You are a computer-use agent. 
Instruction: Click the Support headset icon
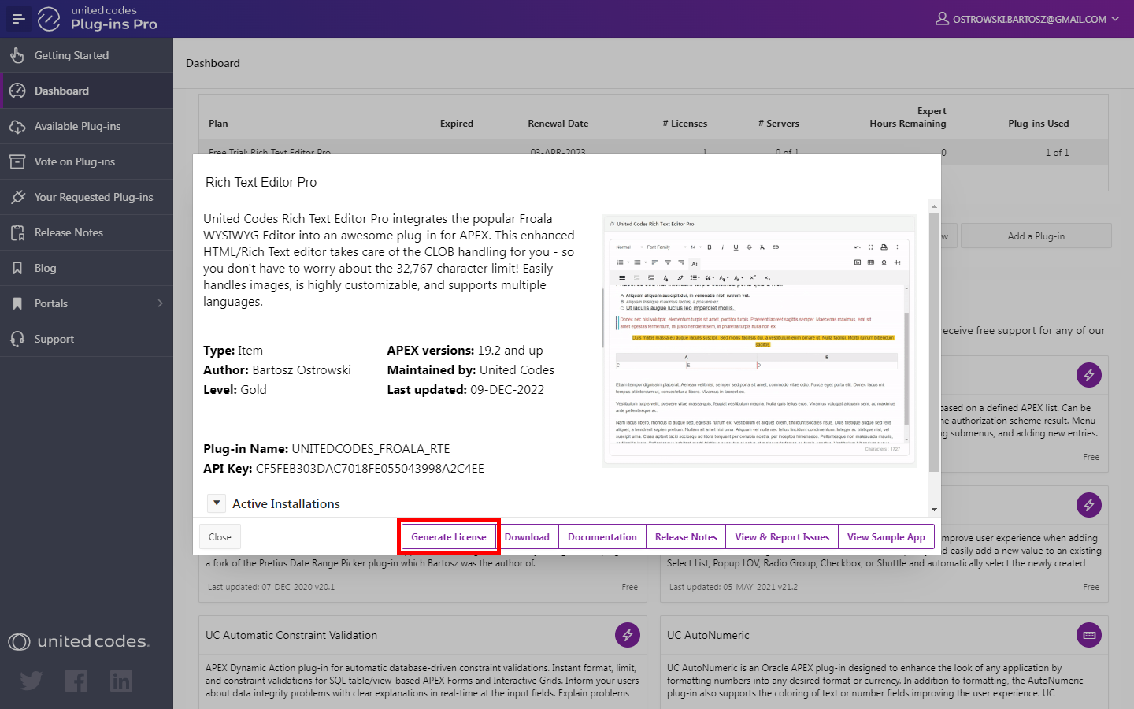17,339
